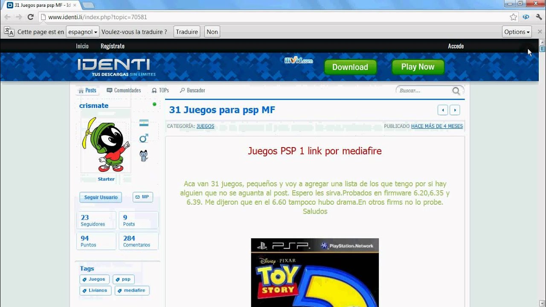Click the Seguir Usuario button
Viewport: 546px width, 307px height.
tap(101, 197)
